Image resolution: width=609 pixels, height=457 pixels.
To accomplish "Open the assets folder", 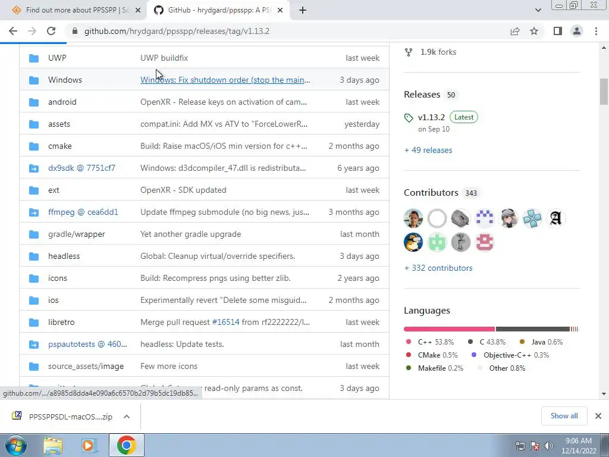I will click(x=59, y=124).
